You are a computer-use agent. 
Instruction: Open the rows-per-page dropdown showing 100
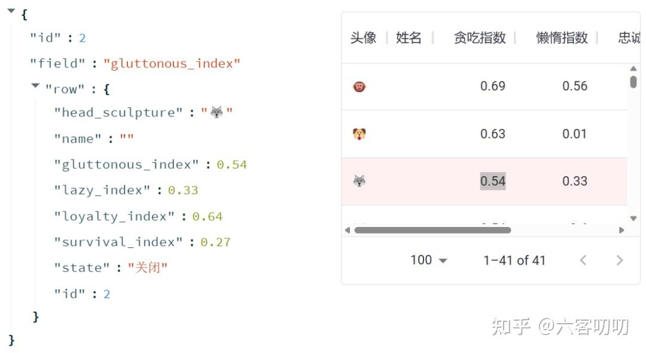tap(429, 260)
